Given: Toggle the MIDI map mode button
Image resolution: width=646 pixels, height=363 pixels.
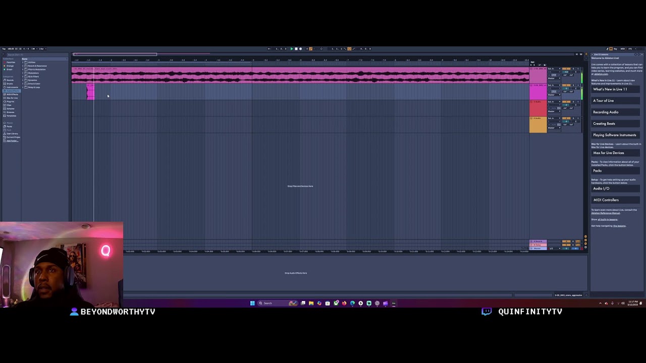Looking at the screenshot, I should click(623, 49).
